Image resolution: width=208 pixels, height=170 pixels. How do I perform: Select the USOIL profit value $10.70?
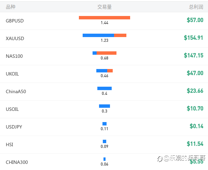[x=195, y=108]
